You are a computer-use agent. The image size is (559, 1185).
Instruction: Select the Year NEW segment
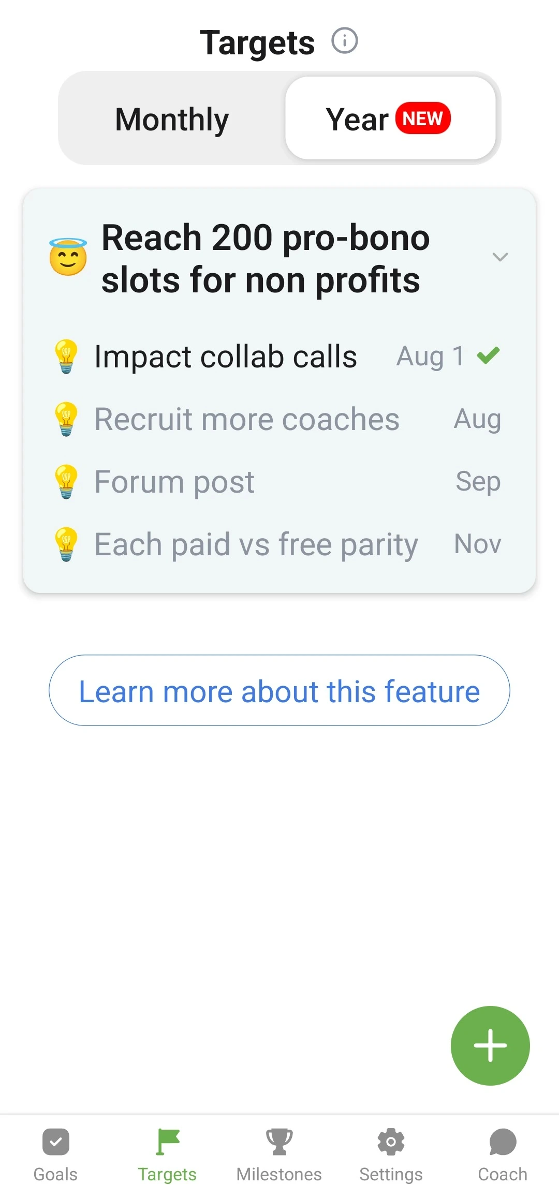click(390, 119)
